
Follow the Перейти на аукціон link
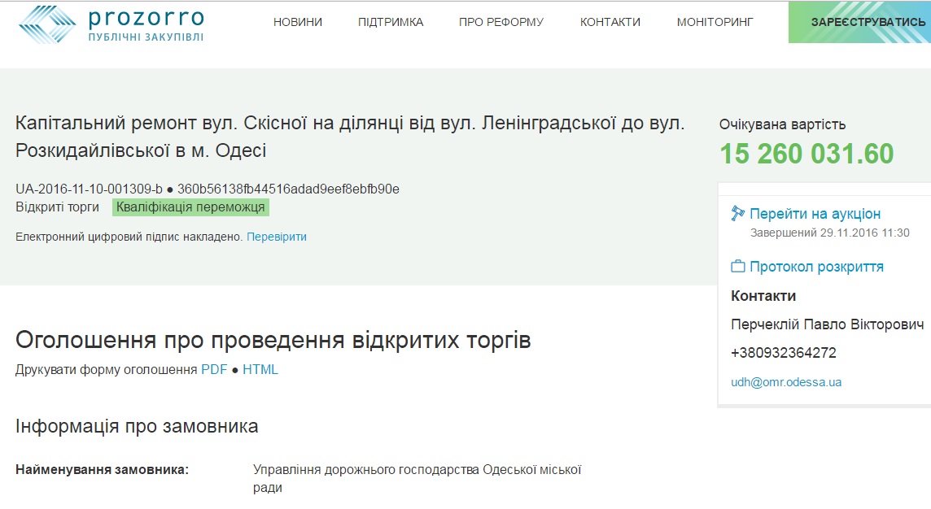[x=815, y=214]
